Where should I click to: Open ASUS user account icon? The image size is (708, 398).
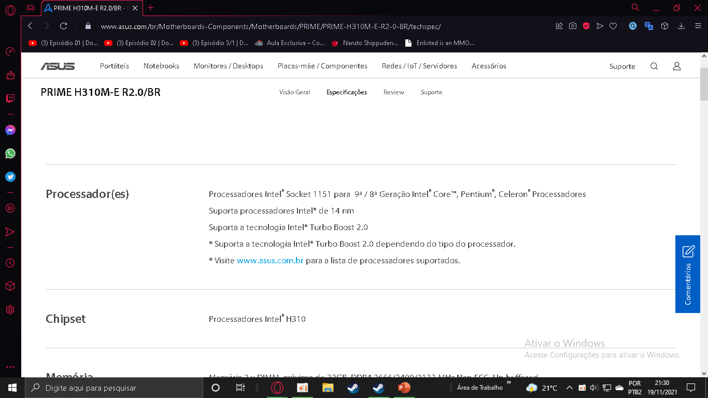tap(676, 66)
